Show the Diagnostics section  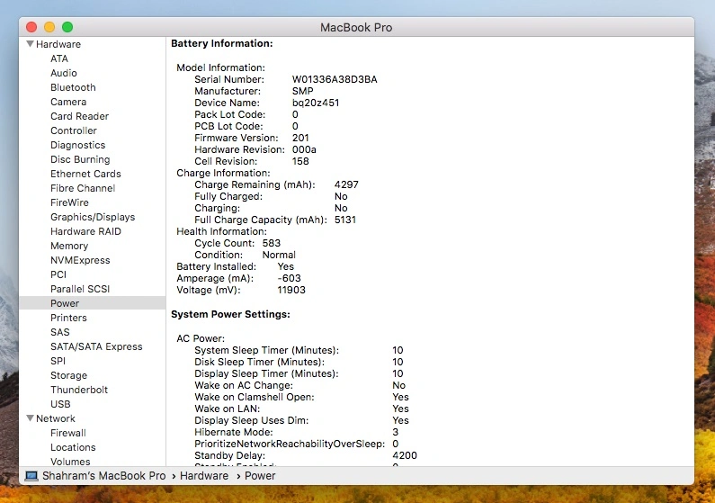pyautogui.click(x=78, y=145)
